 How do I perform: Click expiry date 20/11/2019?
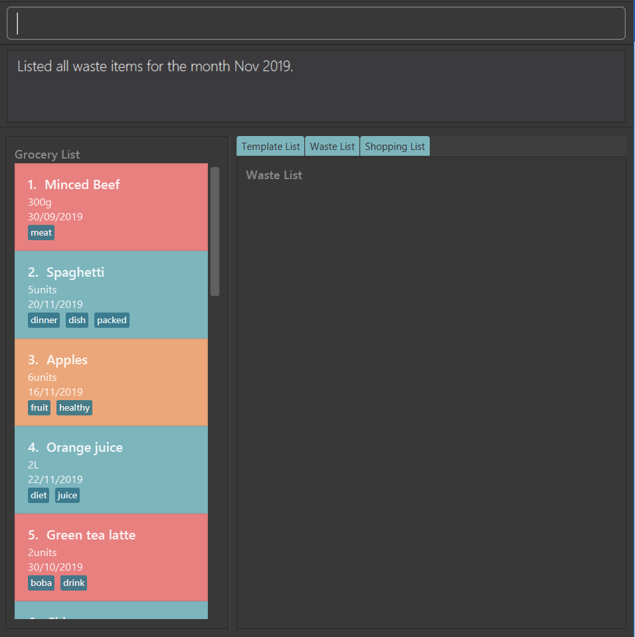tap(55, 305)
